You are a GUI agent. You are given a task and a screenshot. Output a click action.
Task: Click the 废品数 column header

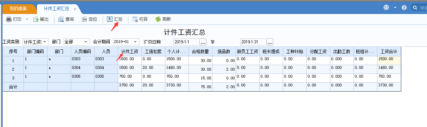[224, 51]
